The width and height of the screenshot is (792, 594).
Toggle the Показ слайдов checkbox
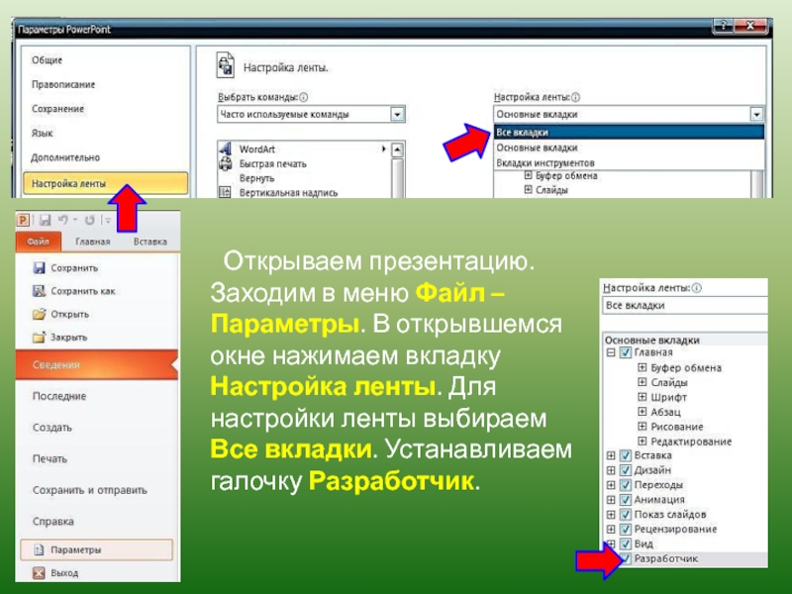point(626,514)
